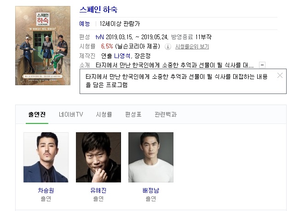This screenshot has height=211, width=300.
Task: Close the expanded description popup with the X
Action: (280, 76)
